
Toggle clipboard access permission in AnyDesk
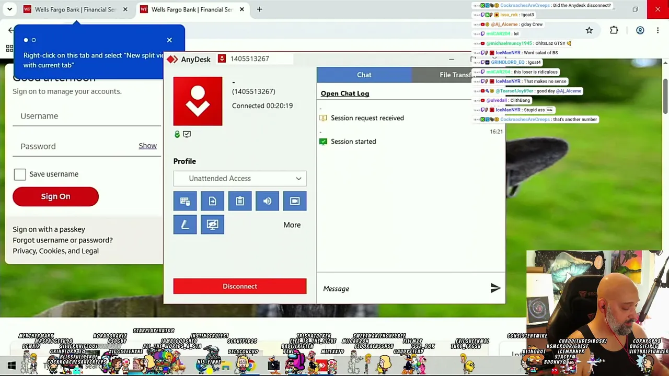point(240,201)
